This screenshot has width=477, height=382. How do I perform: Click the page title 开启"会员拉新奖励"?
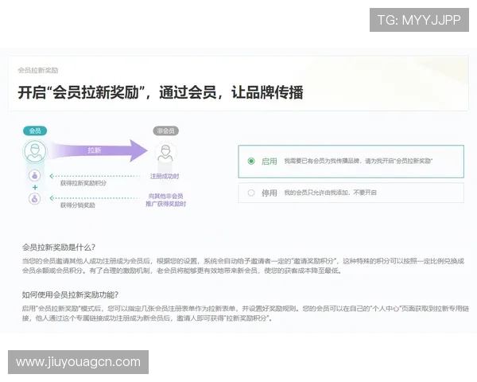(x=81, y=92)
